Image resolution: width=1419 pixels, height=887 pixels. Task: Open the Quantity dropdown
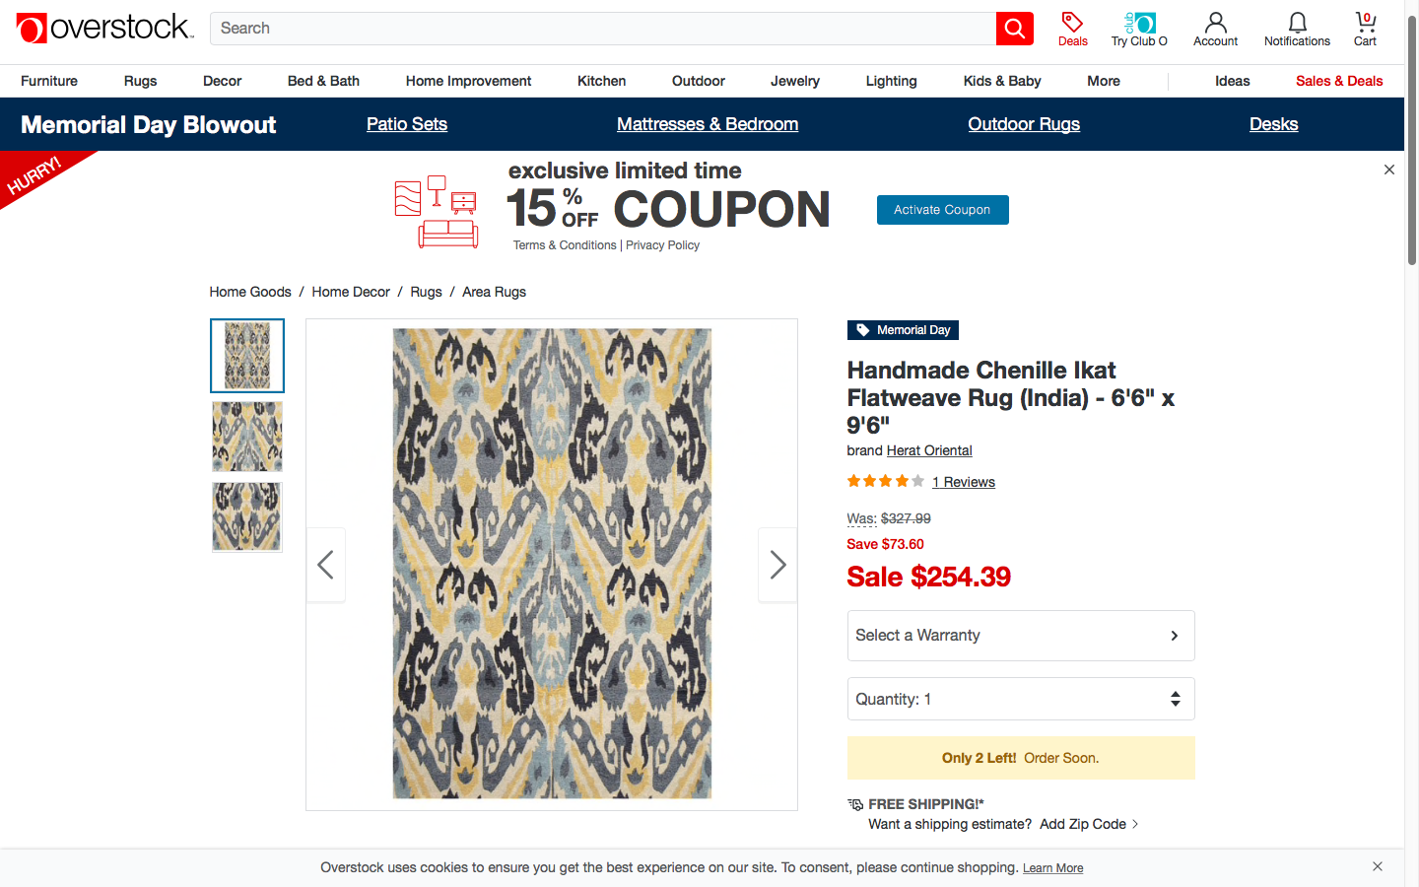click(1020, 699)
